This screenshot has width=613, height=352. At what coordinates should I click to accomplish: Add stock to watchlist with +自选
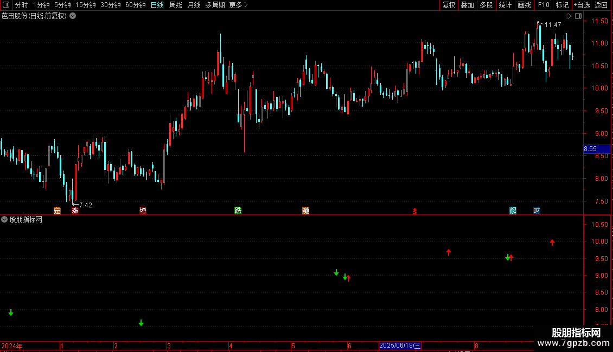tap(582, 5)
